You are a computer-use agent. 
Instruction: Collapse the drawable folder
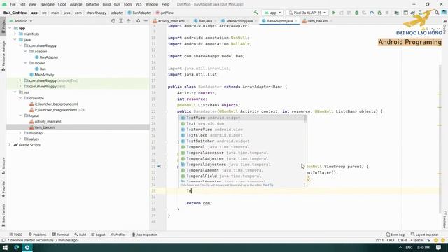pos(20,98)
